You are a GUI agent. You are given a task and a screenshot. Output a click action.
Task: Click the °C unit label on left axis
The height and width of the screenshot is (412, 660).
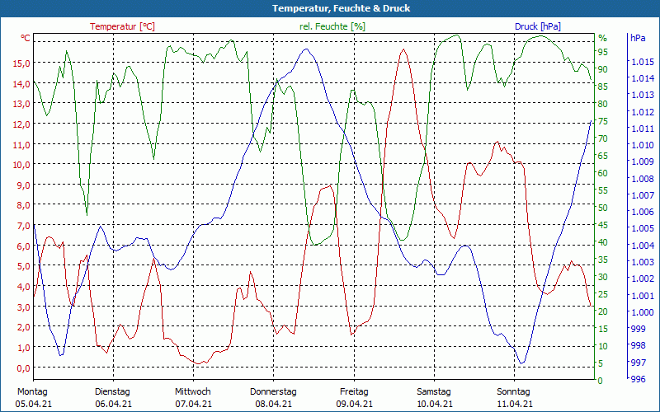(x=26, y=38)
